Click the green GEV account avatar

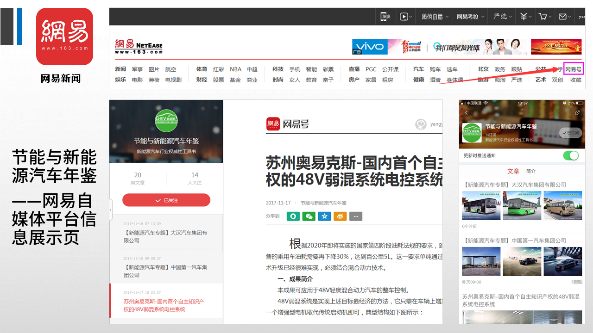click(x=166, y=121)
